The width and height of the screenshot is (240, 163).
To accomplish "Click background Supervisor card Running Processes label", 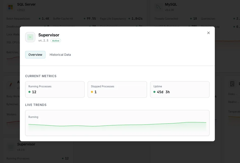I will coord(18,158).
